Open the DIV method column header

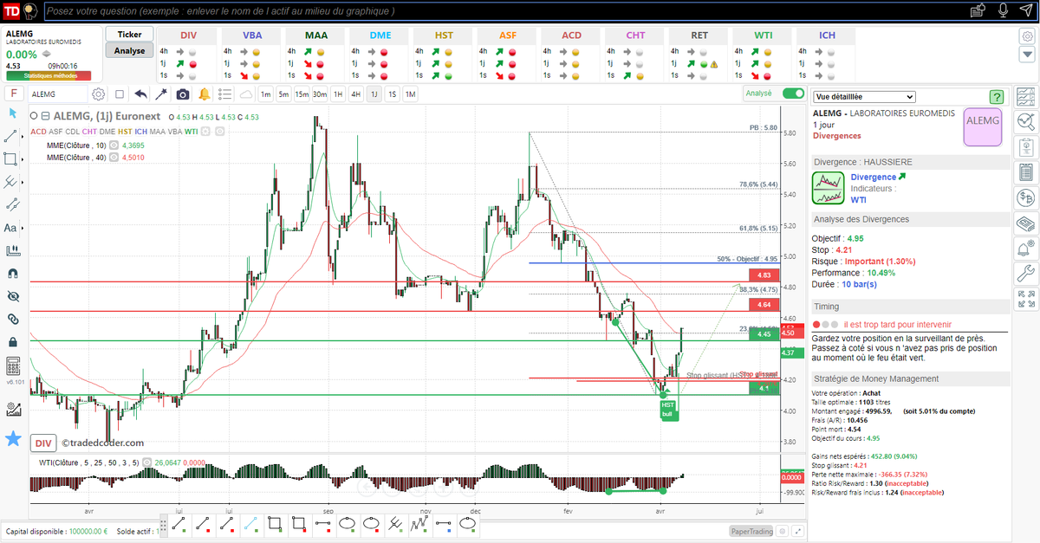click(x=188, y=35)
